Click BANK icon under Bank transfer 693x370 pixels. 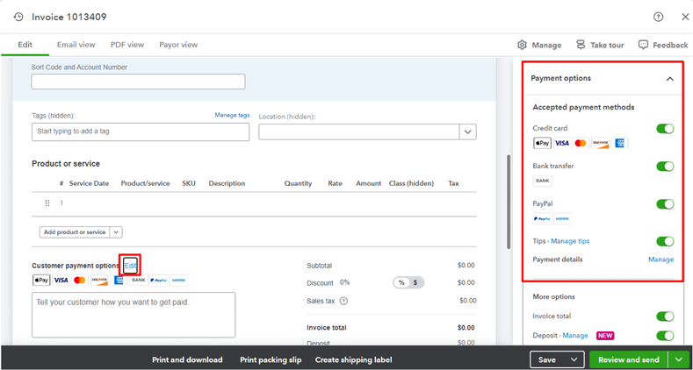tap(542, 181)
